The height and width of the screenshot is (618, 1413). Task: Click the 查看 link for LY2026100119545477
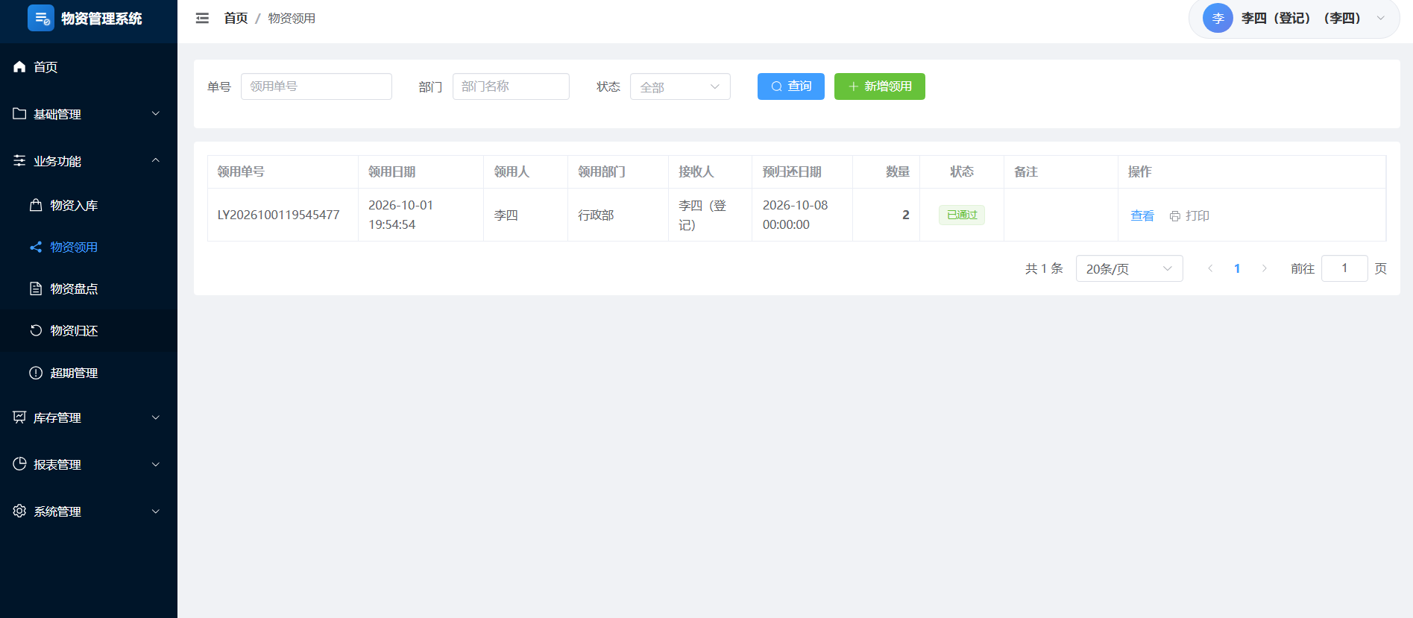[x=1142, y=215]
